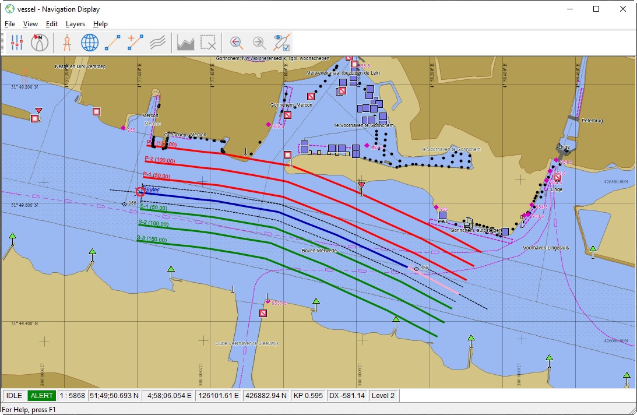
Task: Click the north-up orientation compass icon
Action: pos(40,43)
